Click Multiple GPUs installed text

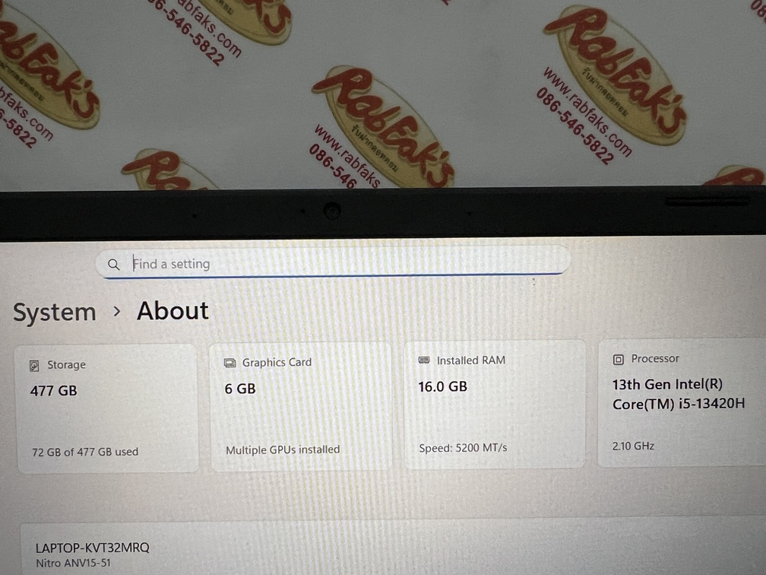pyautogui.click(x=283, y=450)
